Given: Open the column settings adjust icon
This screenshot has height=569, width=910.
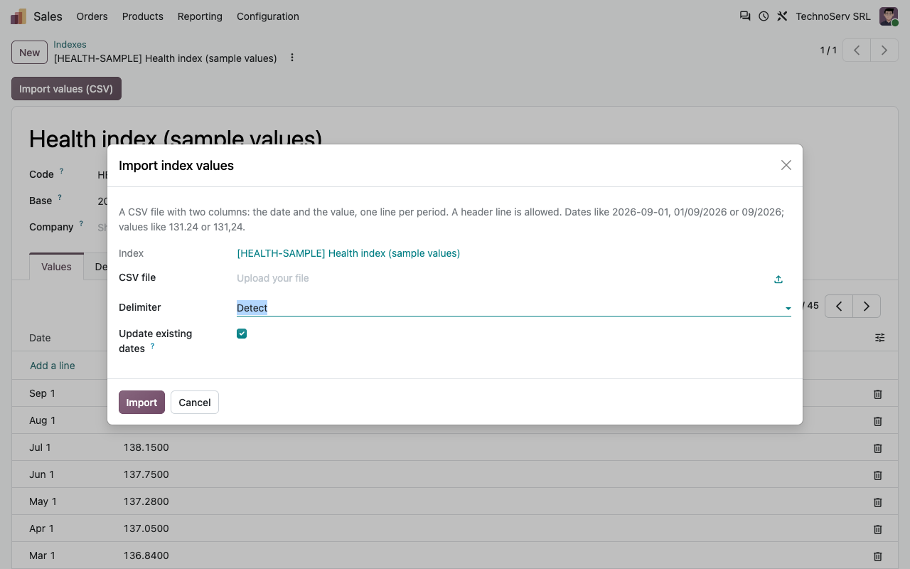Looking at the screenshot, I should pos(880,338).
